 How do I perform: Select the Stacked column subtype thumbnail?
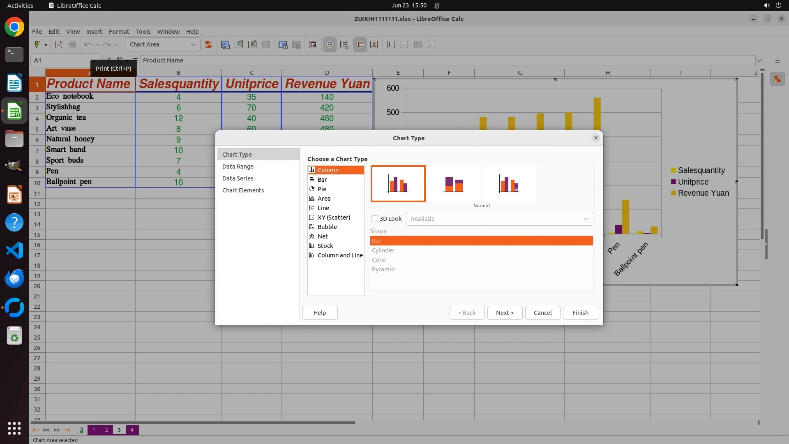pos(453,184)
